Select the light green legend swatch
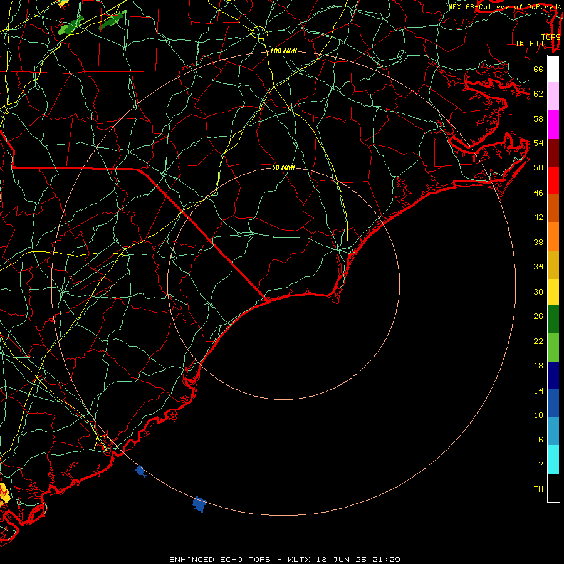The width and height of the screenshot is (564, 564). (553, 347)
